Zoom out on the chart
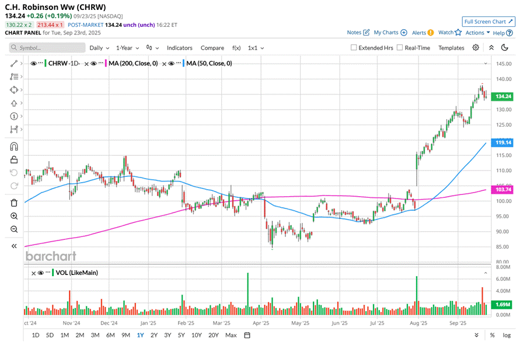Image resolution: width=527 pixels, height=345 pixels. pos(14,229)
